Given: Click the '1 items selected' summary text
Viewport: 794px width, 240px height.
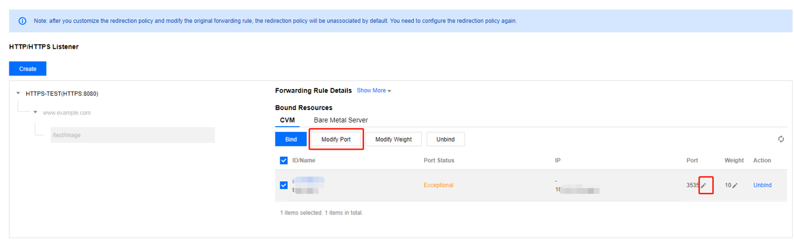Looking at the screenshot, I should 321,213.
